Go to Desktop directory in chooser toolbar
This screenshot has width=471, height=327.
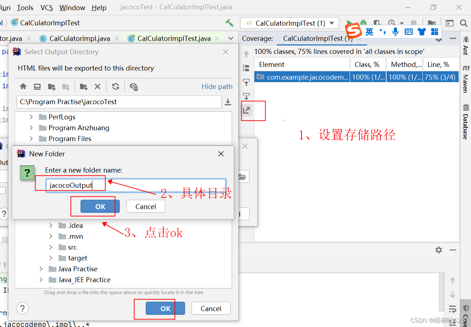coord(37,86)
